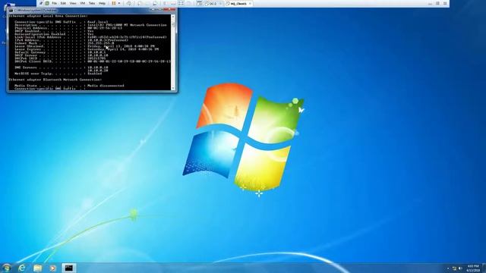The image size is (486, 273).
Task: Show hidden tray icons arrow
Action: [448, 268]
